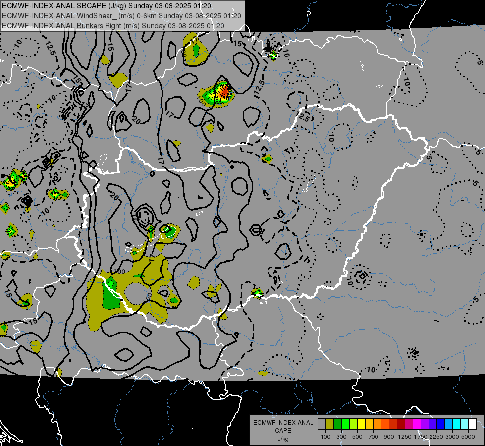The width and height of the screenshot is (485, 446).
Task: Click legend tick value 2250
Action: pos(436,437)
